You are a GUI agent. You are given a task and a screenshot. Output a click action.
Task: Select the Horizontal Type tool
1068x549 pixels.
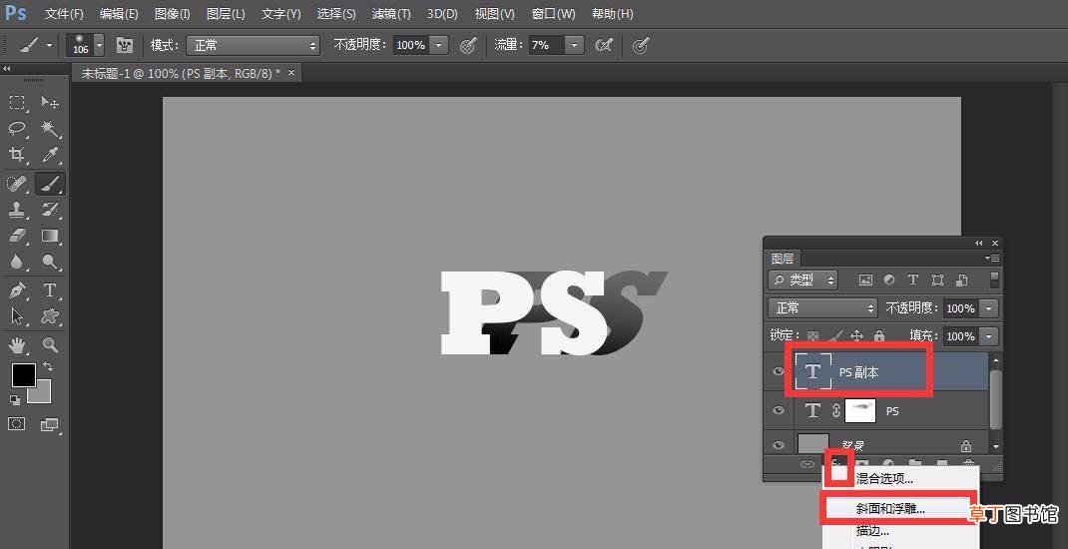coord(50,290)
